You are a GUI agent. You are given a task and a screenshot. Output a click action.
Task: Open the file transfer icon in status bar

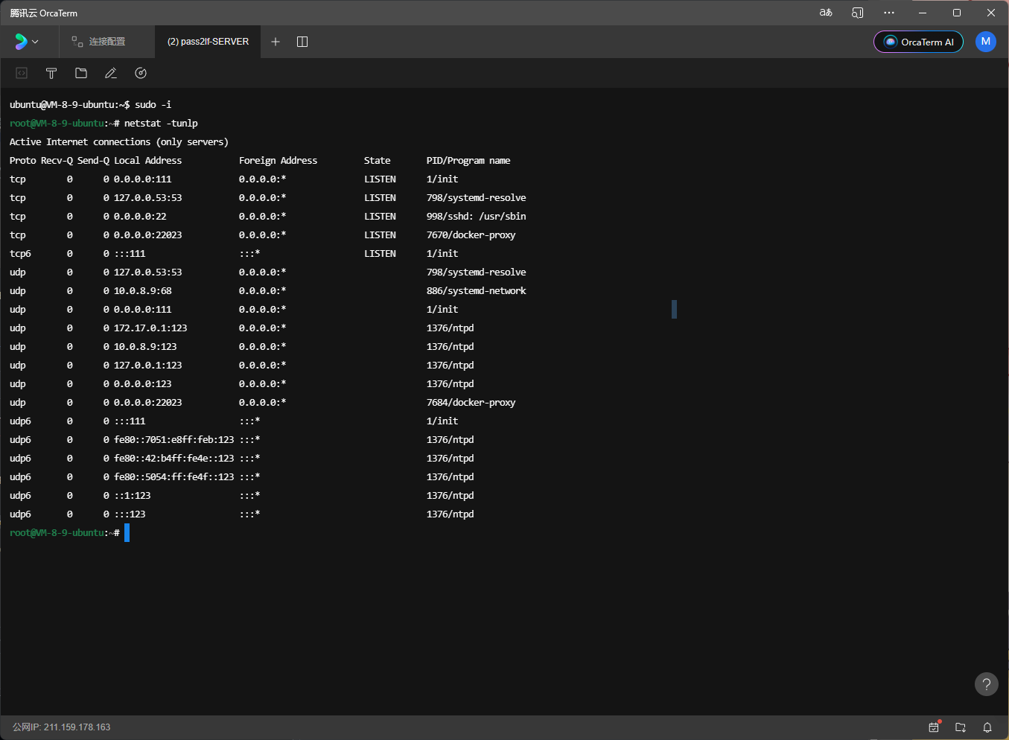960,727
